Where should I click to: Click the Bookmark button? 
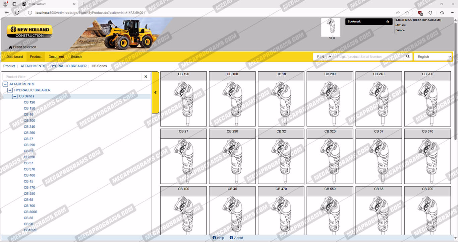pos(369,21)
